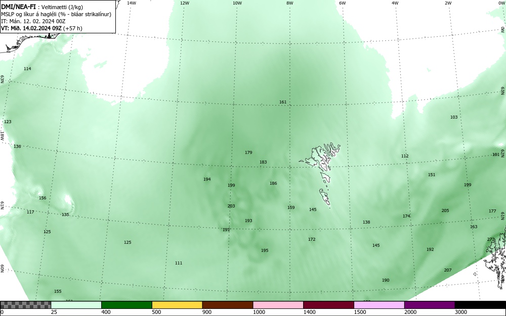Image resolution: width=506 pixels, height=316 pixels.
Task: Click the dark green 400–500 legend swatch
Action: tap(126, 305)
